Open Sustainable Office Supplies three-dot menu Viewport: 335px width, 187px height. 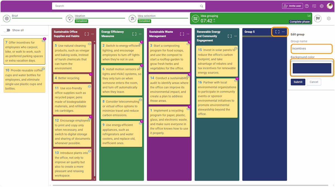pos(93,34)
